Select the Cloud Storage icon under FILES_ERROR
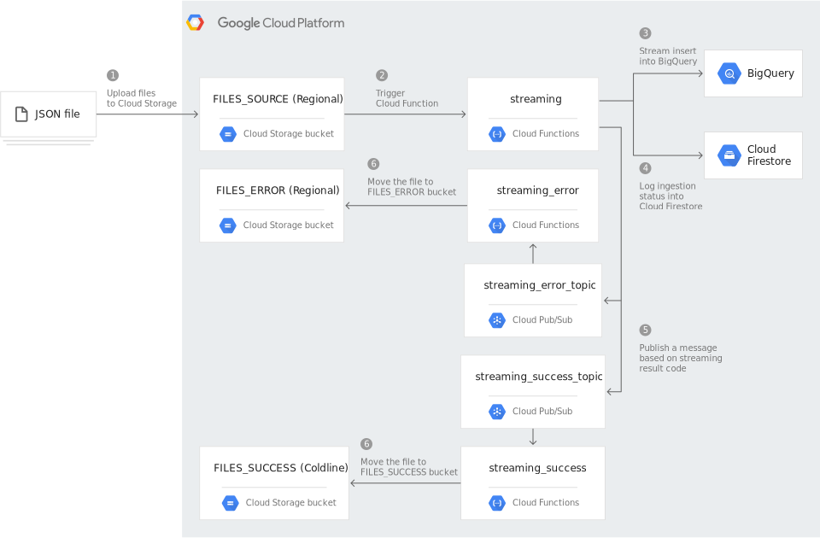The height and width of the screenshot is (538, 820). click(x=227, y=225)
